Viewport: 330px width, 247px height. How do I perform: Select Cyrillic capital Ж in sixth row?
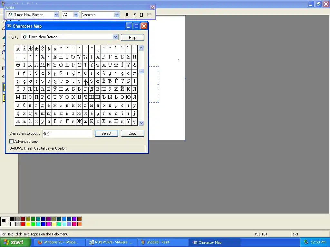104,89
